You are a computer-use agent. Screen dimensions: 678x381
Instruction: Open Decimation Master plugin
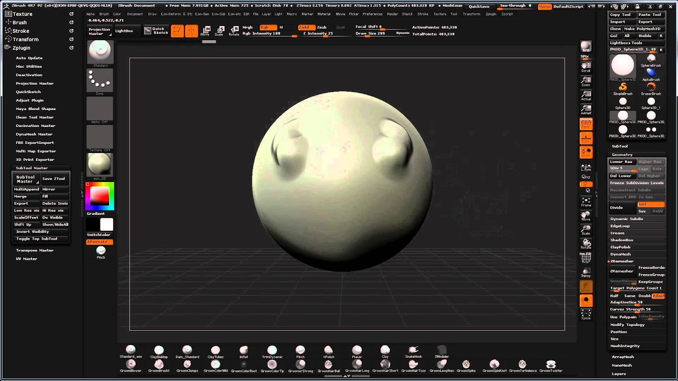pyautogui.click(x=35, y=125)
